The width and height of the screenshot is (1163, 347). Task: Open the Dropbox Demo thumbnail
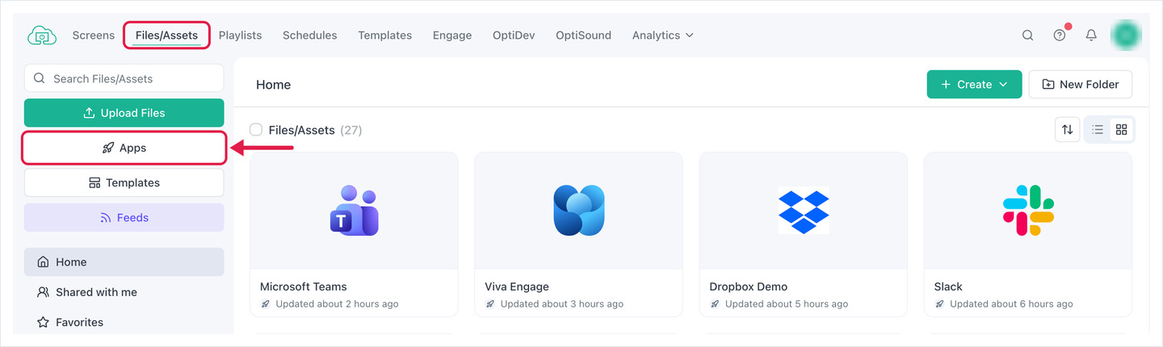[803, 211]
